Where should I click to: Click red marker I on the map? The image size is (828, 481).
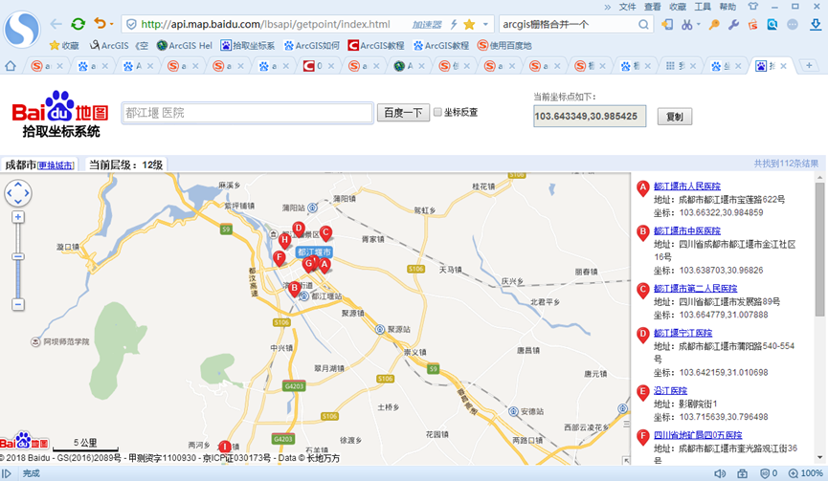pos(225,447)
